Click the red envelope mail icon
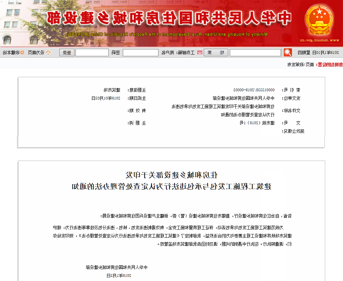Image resolution: width=343 pixels, height=281 pixels. tap(200, 52)
